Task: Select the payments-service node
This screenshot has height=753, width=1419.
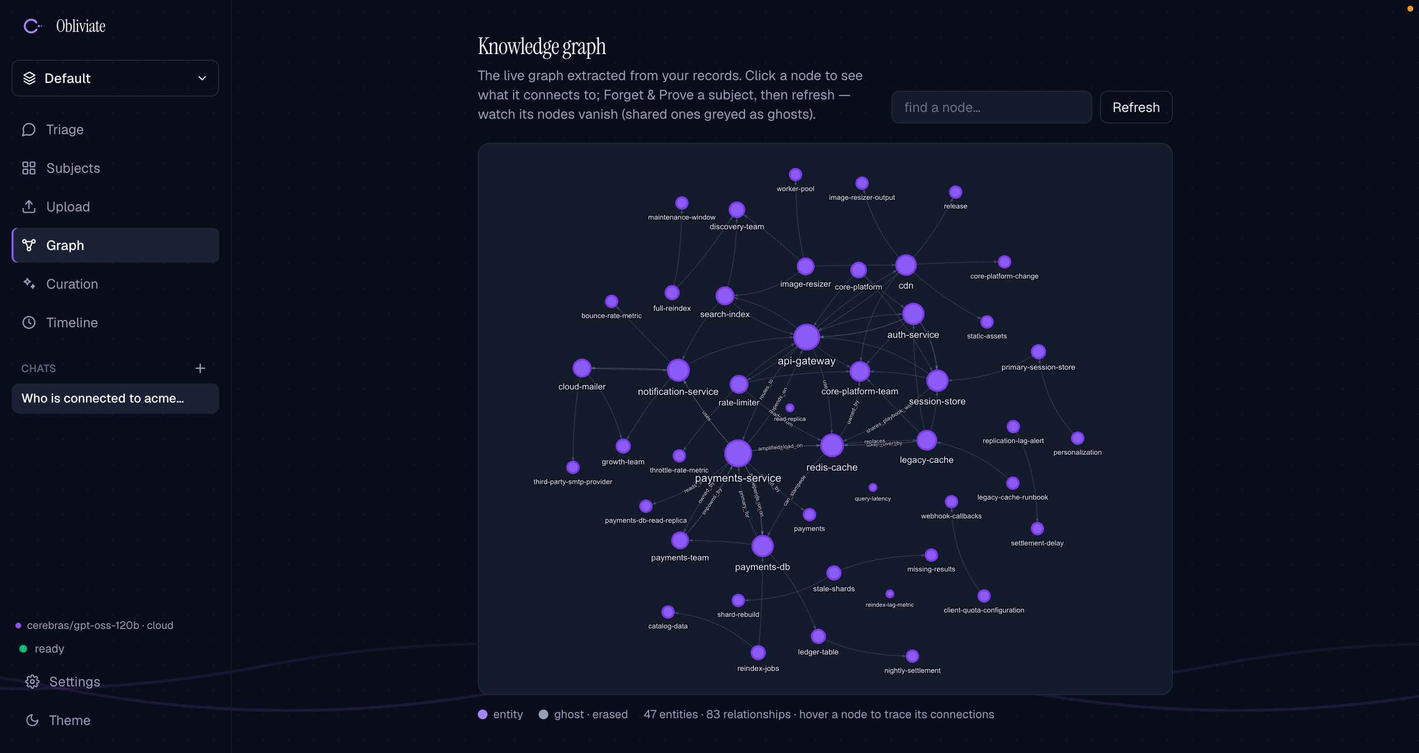Action: pos(737,453)
